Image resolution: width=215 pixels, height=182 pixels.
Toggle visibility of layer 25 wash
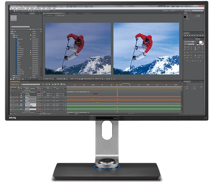point(11,109)
